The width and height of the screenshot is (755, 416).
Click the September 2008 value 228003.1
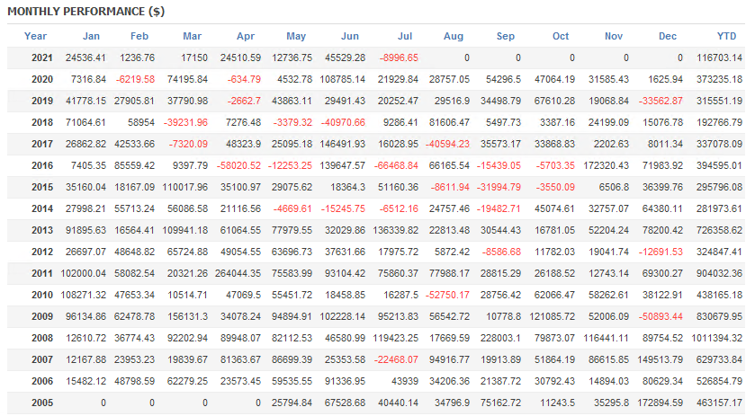coord(499,339)
